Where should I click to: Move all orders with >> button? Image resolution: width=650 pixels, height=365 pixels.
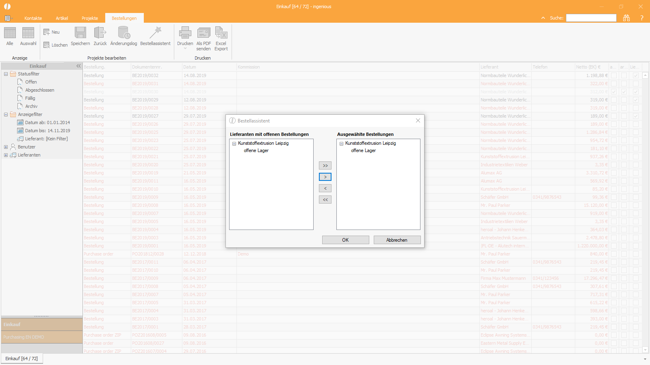(x=325, y=165)
